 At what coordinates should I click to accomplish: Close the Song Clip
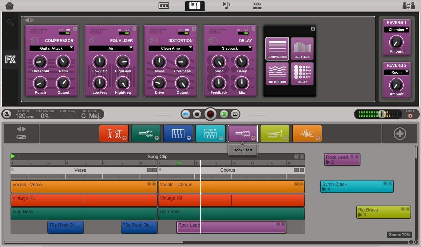pos(302,157)
